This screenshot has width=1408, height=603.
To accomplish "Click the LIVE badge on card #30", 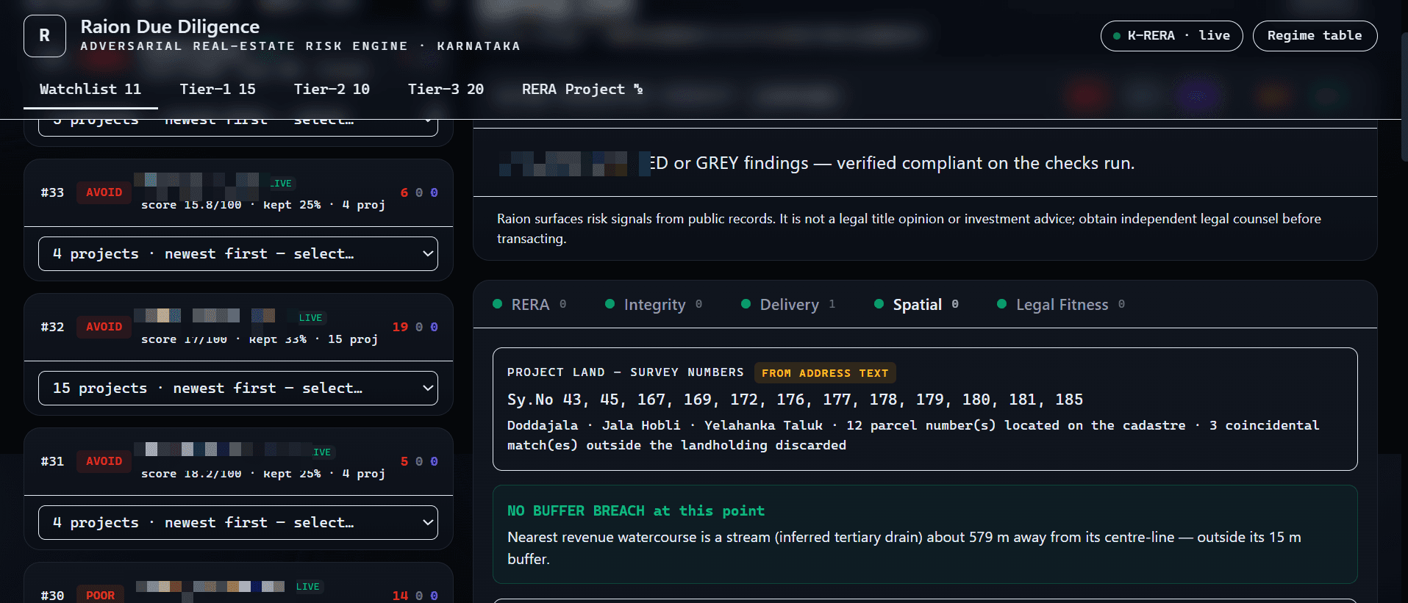I will click(308, 587).
